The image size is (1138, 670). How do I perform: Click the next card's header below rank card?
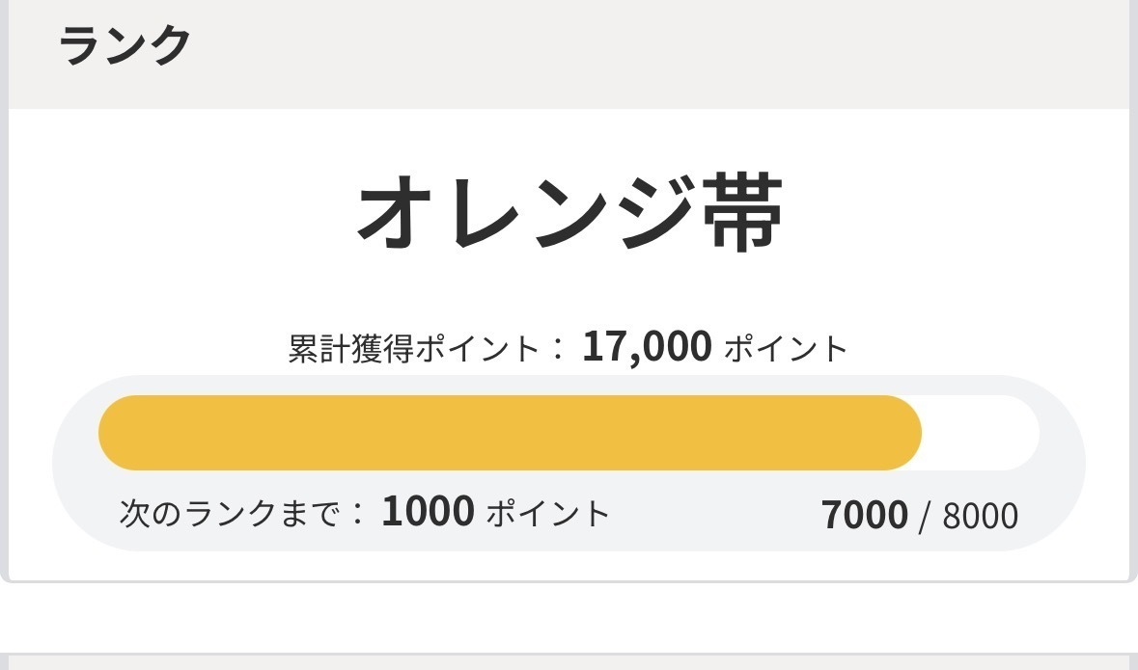coord(569,661)
